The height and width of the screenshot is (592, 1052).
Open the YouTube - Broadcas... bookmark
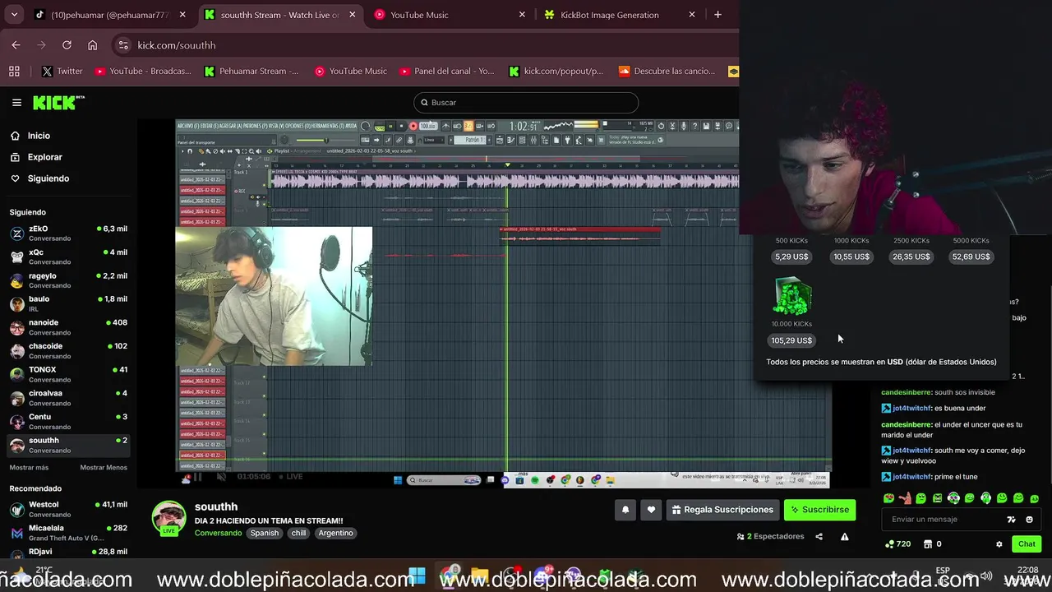point(142,72)
